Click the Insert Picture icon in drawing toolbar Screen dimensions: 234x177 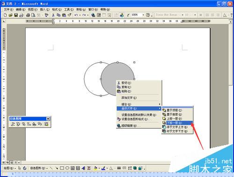[x=89, y=168]
